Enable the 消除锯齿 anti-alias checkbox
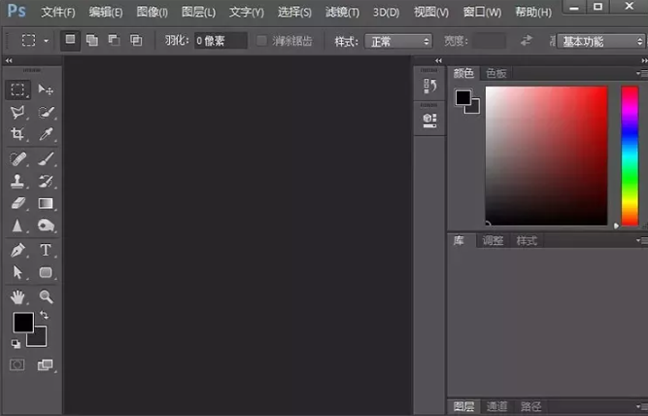The width and height of the screenshot is (648, 416). (x=261, y=42)
